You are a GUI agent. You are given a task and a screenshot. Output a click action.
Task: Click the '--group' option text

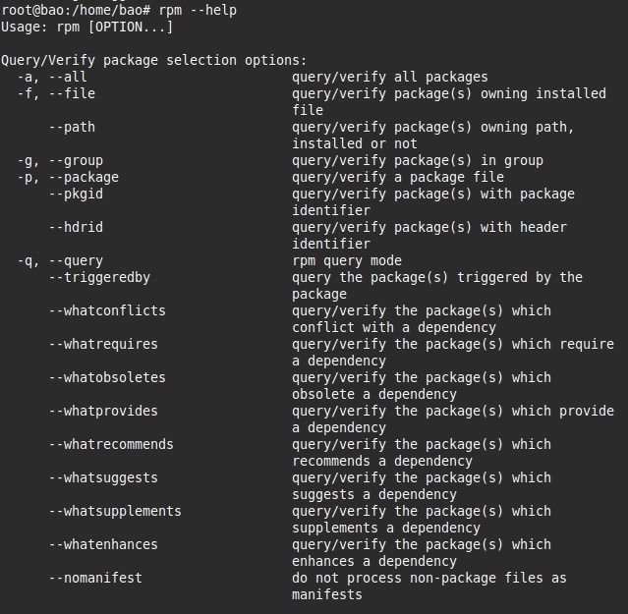76,160
